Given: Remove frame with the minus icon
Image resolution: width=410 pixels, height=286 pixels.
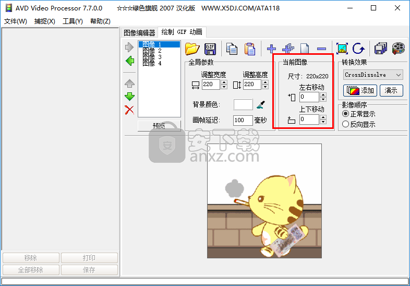Looking at the screenshot, I should click(321, 49).
